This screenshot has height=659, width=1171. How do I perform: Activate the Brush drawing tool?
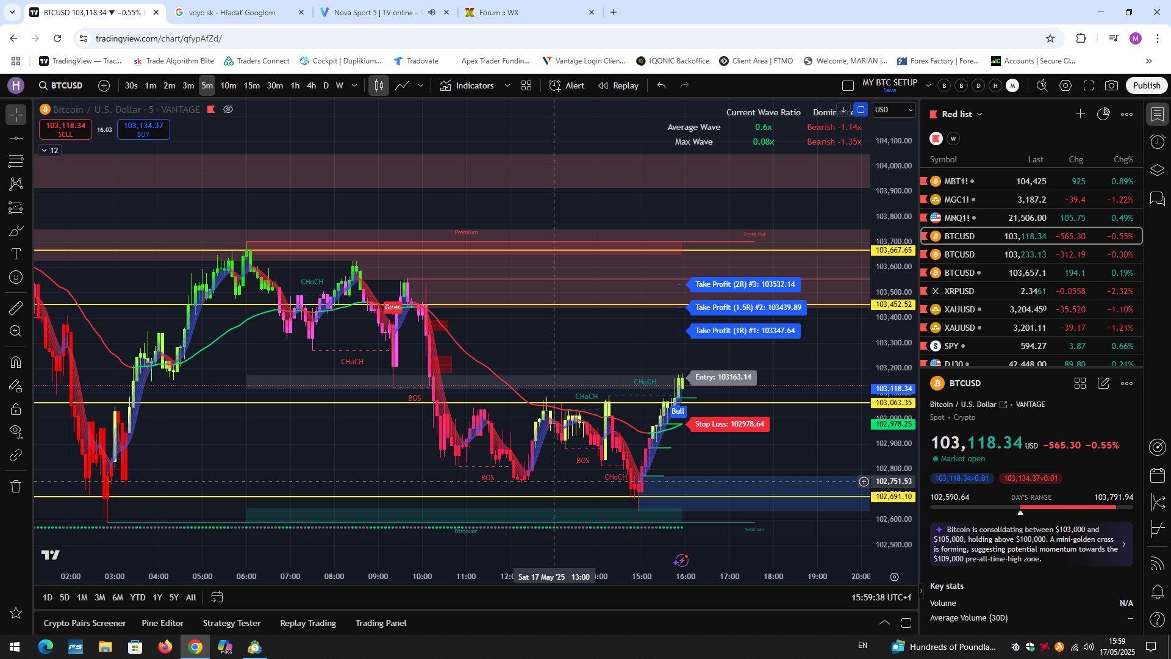pyautogui.click(x=16, y=231)
